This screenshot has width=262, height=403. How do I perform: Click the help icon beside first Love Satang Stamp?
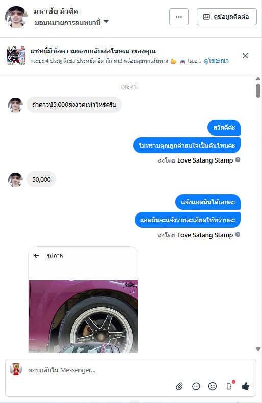pos(238,160)
